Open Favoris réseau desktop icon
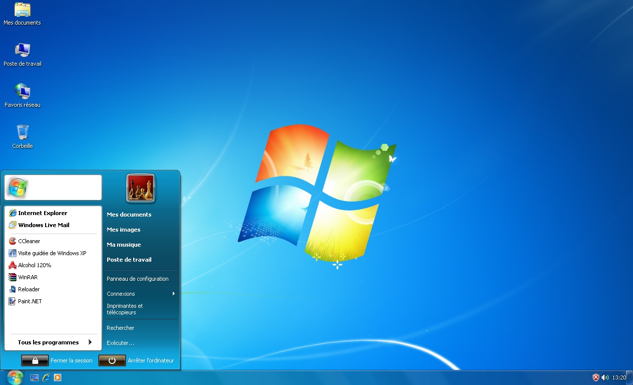This screenshot has width=633, height=385. [x=22, y=96]
